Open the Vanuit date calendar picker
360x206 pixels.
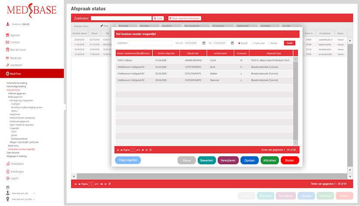coord(203,43)
